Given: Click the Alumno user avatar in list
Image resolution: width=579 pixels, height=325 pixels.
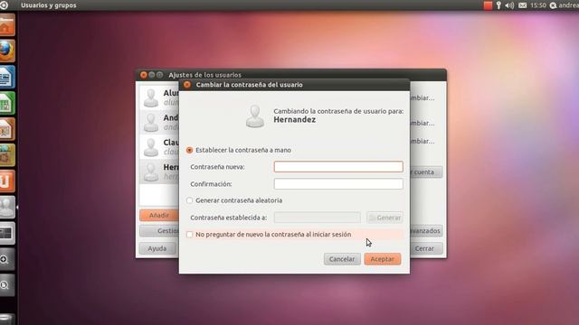Looking at the screenshot, I should (151, 97).
